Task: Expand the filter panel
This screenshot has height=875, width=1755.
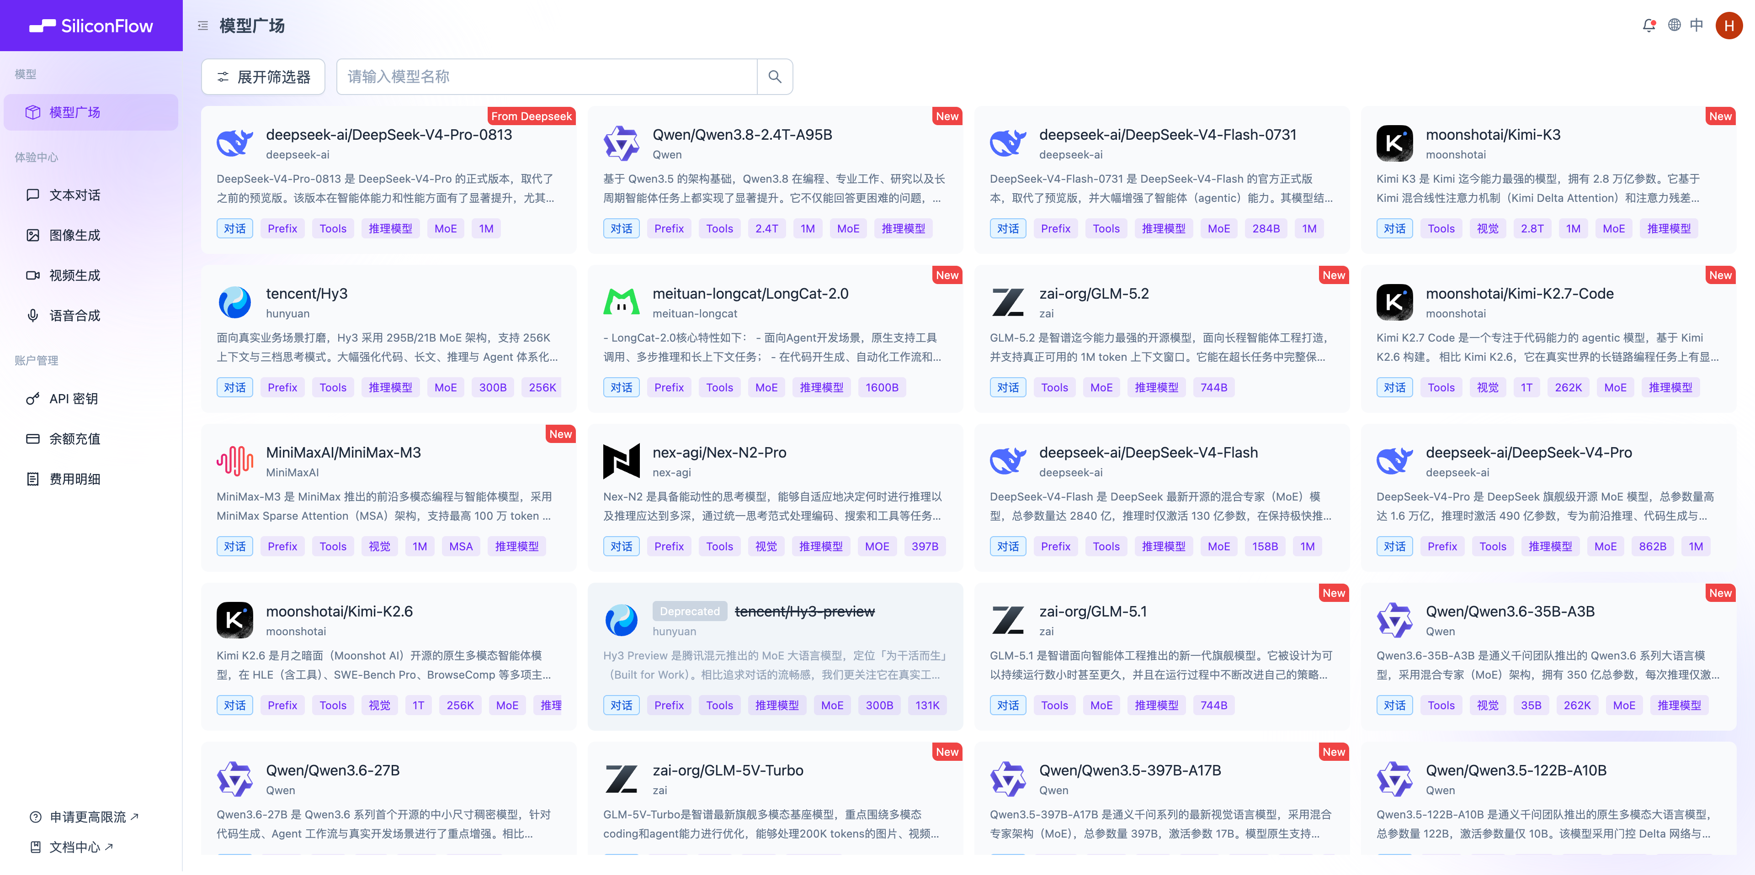Action: pos(263,76)
